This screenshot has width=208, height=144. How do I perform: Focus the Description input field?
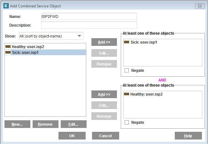pyautogui.click(x=89, y=25)
